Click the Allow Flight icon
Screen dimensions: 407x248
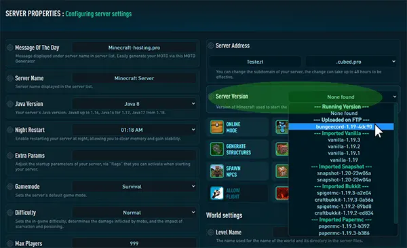(x=217, y=193)
